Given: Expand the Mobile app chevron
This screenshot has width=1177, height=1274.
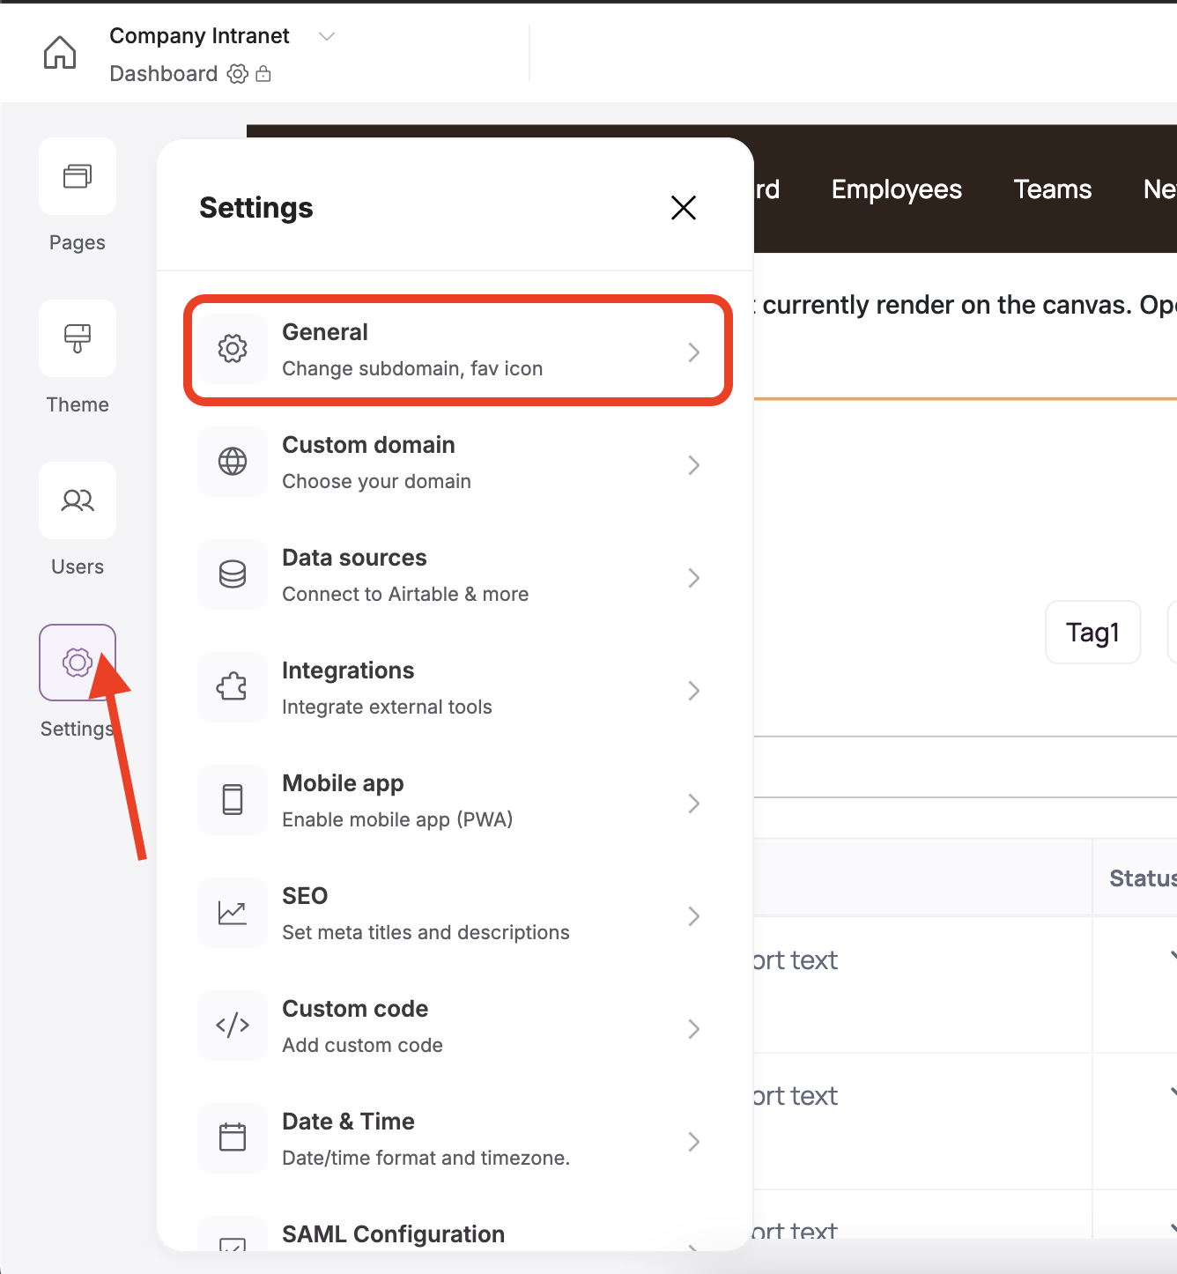Looking at the screenshot, I should tap(694, 804).
